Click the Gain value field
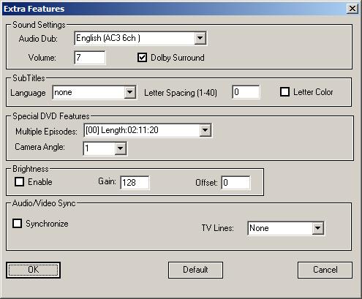 click(x=135, y=183)
